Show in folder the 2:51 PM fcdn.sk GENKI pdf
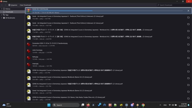192x108 pixels. (x=188, y=85)
